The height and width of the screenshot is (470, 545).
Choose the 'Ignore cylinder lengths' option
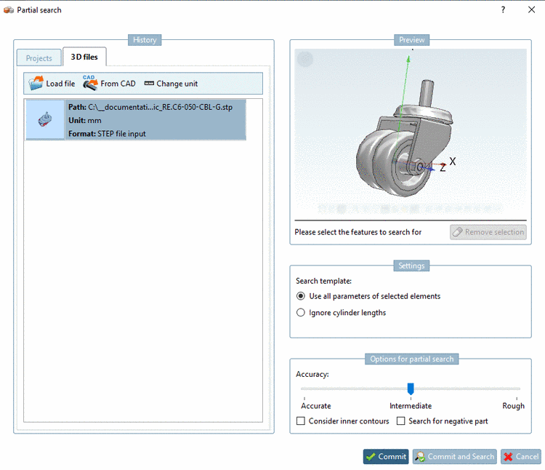[301, 313]
